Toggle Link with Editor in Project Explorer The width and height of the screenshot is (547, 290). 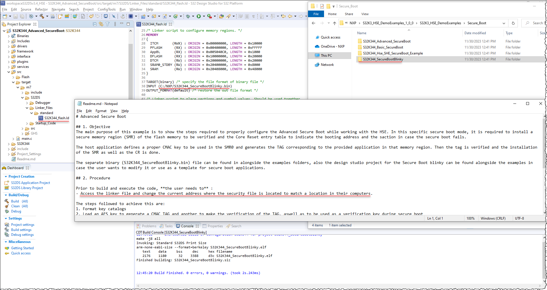(x=101, y=24)
